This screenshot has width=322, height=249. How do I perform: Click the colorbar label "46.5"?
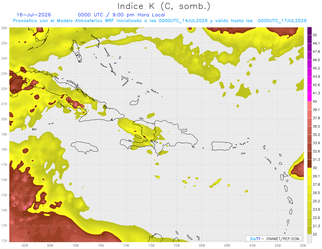pos(316,60)
